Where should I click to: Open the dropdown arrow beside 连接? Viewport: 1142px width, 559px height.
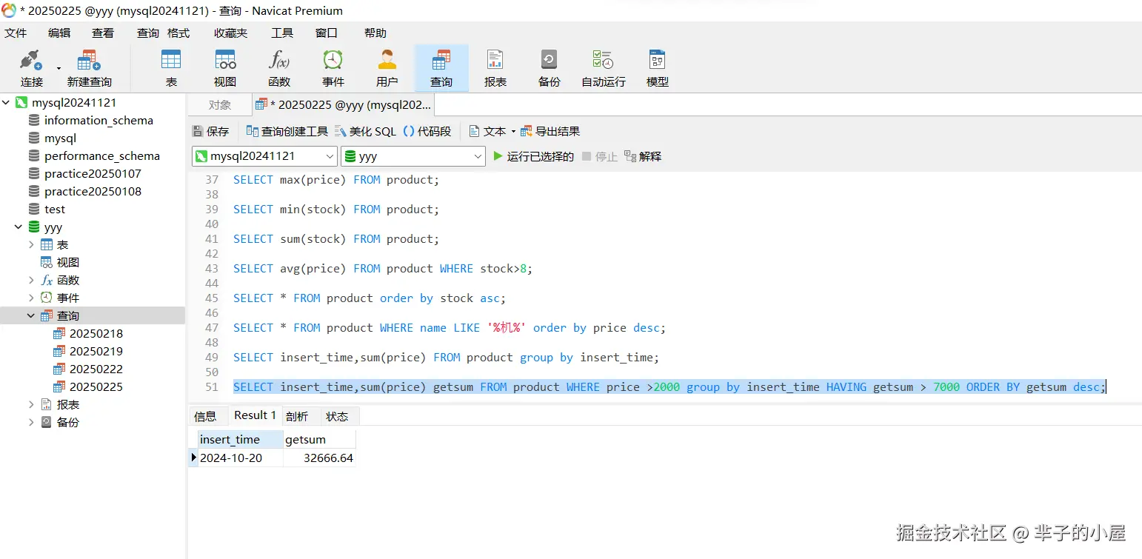tap(59, 69)
